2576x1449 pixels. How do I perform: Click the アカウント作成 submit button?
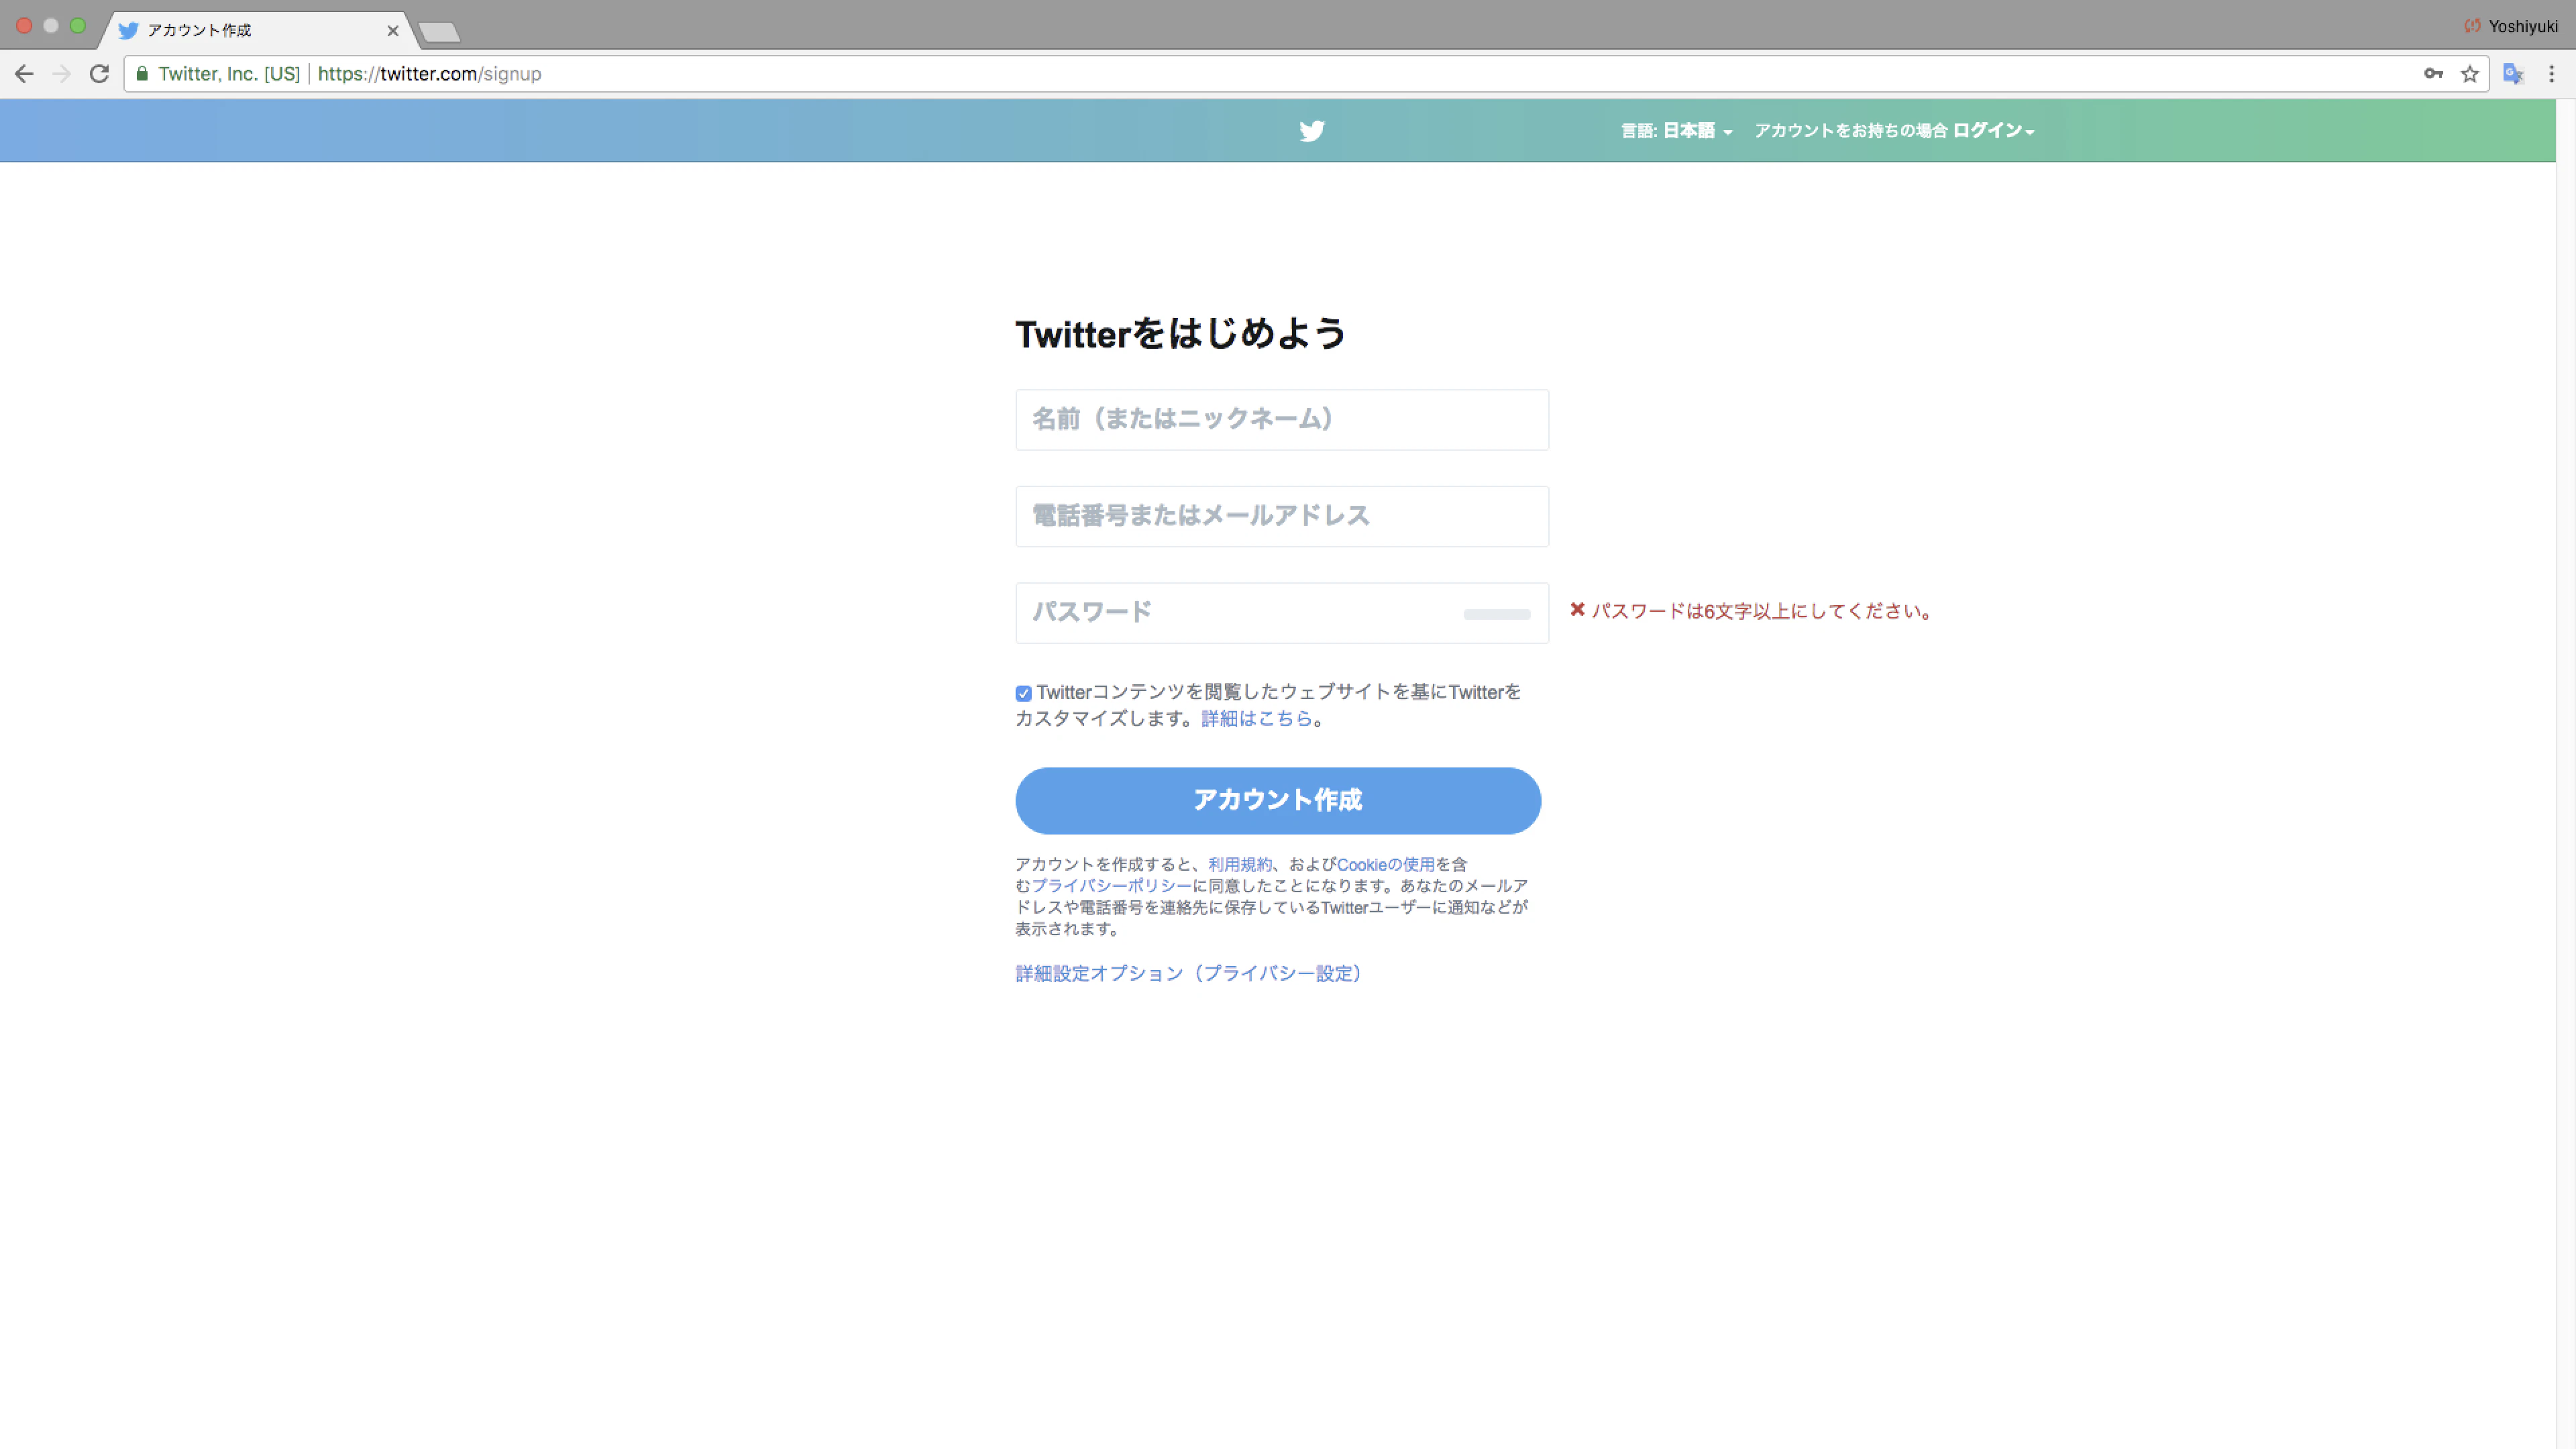pyautogui.click(x=1278, y=801)
